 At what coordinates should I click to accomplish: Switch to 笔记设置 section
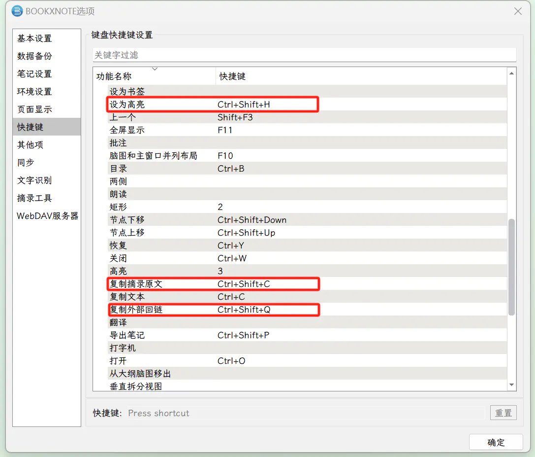(x=46, y=74)
